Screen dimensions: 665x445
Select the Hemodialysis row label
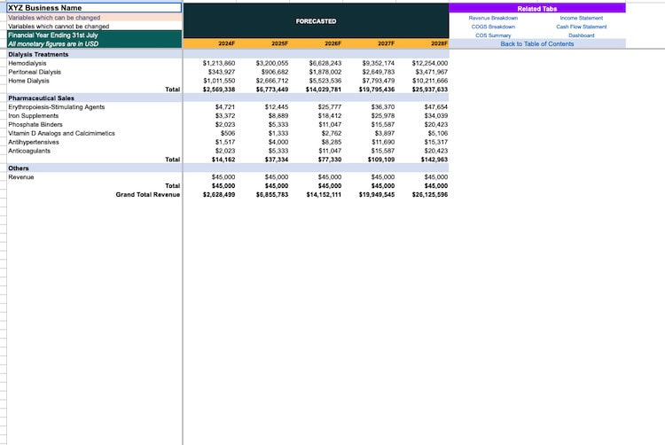(27, 63)
